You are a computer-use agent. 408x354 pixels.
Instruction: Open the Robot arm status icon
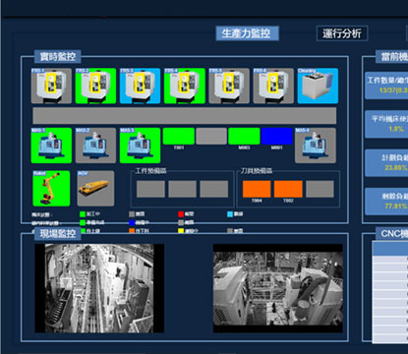[51, 189]
